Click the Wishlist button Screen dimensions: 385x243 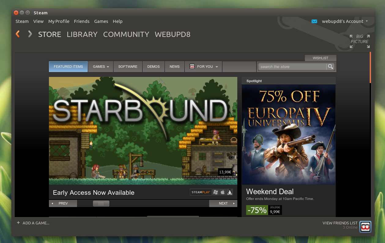pos(320,58)
